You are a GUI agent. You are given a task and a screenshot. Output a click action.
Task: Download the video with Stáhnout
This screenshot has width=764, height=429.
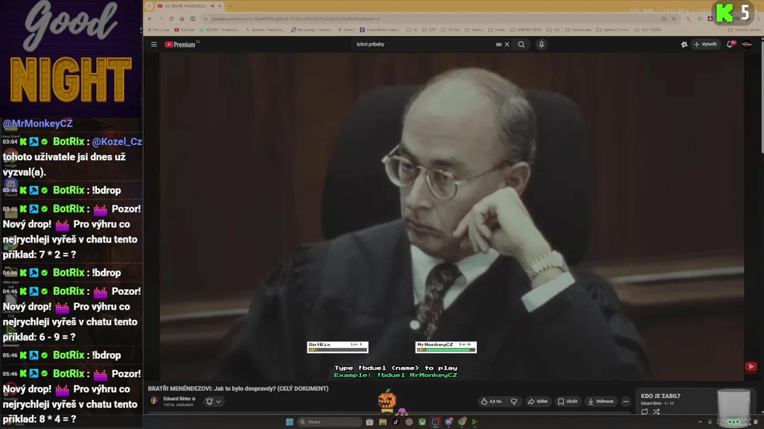click(x=600, y=402)
